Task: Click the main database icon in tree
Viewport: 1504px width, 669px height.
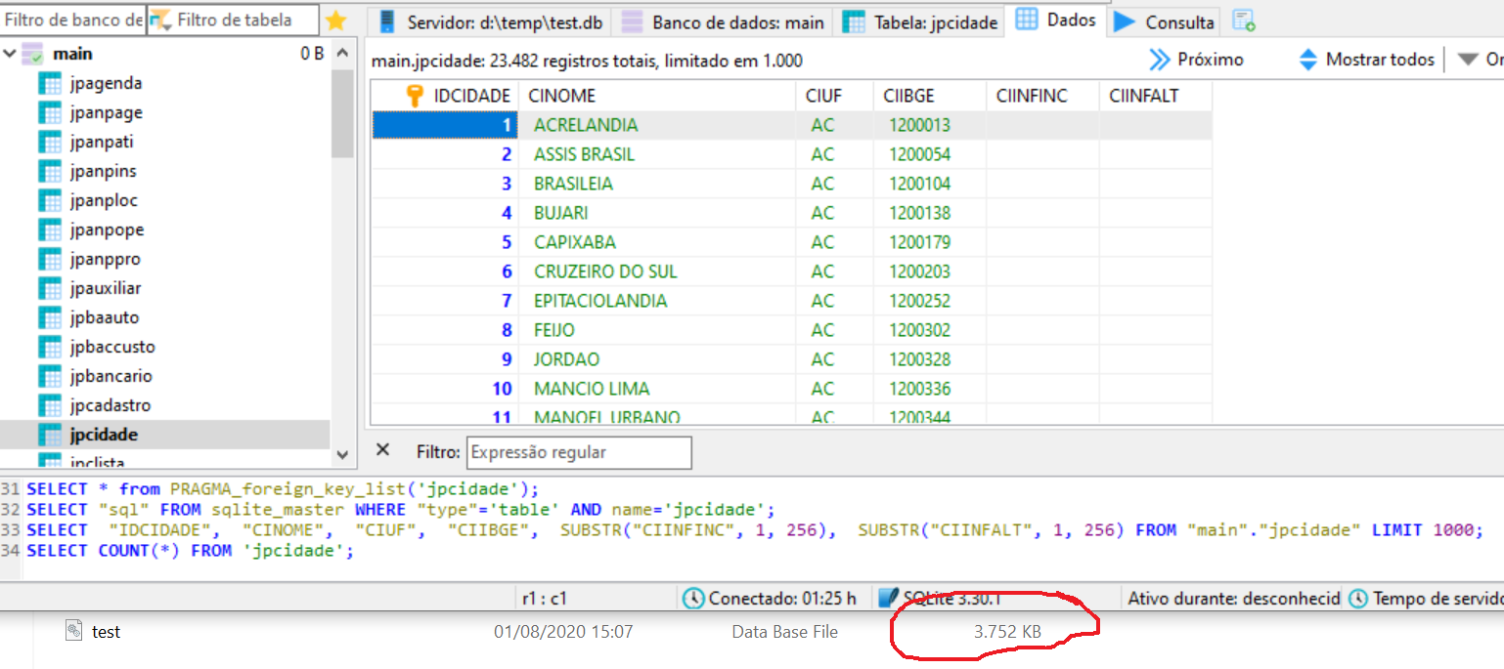Action: (x=32, y=55)
